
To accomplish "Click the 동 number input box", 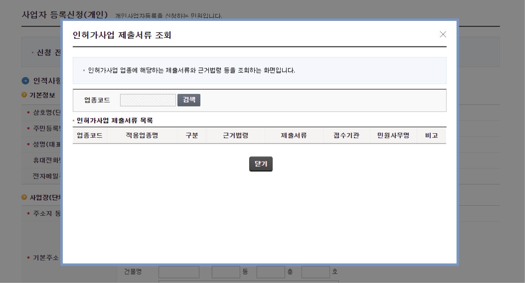I will click(226, 272).
